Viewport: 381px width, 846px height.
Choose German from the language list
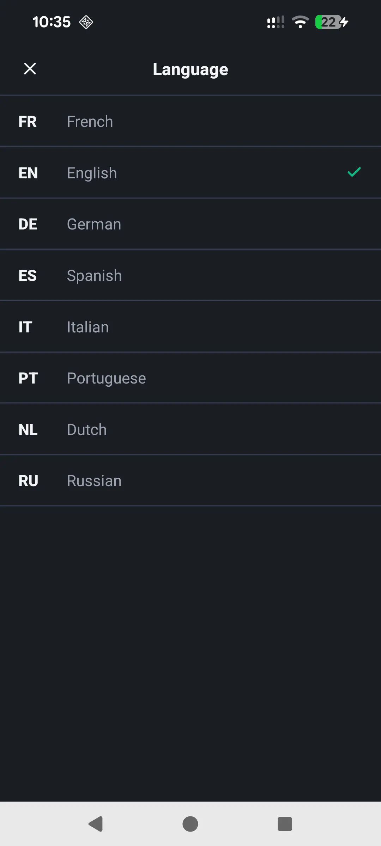point(190,224)
